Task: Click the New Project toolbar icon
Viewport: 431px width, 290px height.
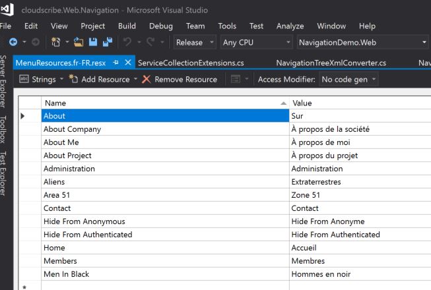Action: click(56, 42)
